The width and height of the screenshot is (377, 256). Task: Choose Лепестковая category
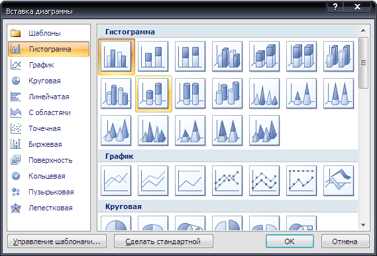point(49,208)
